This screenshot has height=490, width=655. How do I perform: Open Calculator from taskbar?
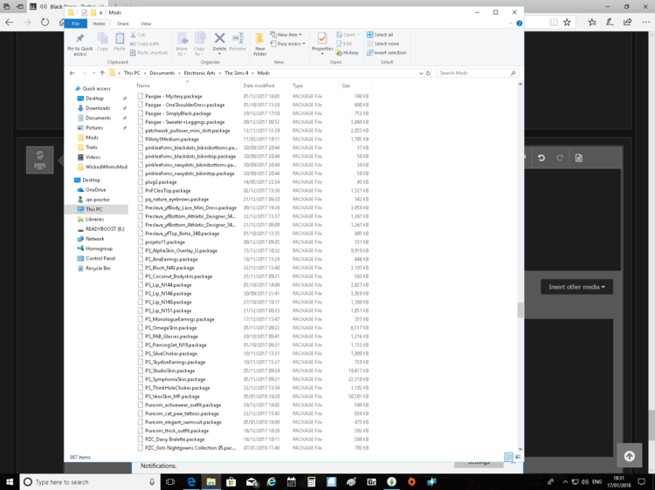311,482
